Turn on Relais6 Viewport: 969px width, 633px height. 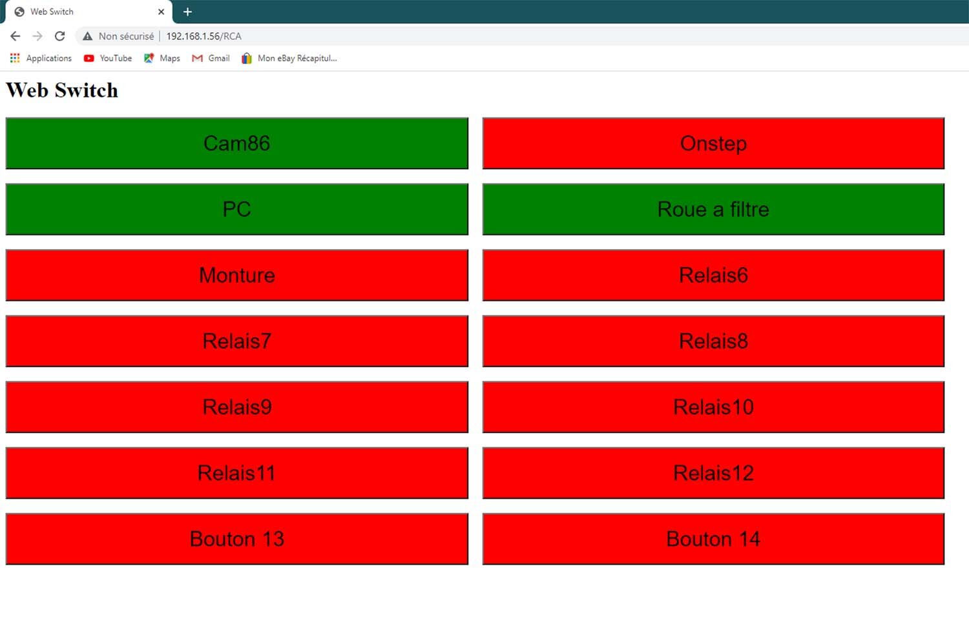point(713,275)
